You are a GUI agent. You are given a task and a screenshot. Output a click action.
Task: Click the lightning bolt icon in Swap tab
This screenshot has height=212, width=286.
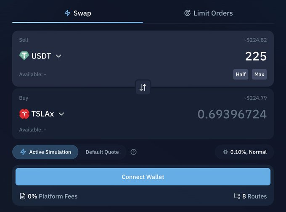click(x=67, y=13)
